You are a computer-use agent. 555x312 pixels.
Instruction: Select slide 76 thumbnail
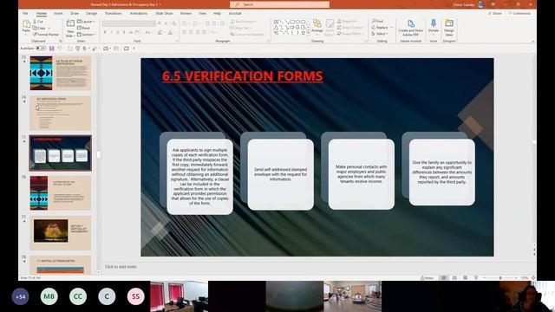pos(60,193)
